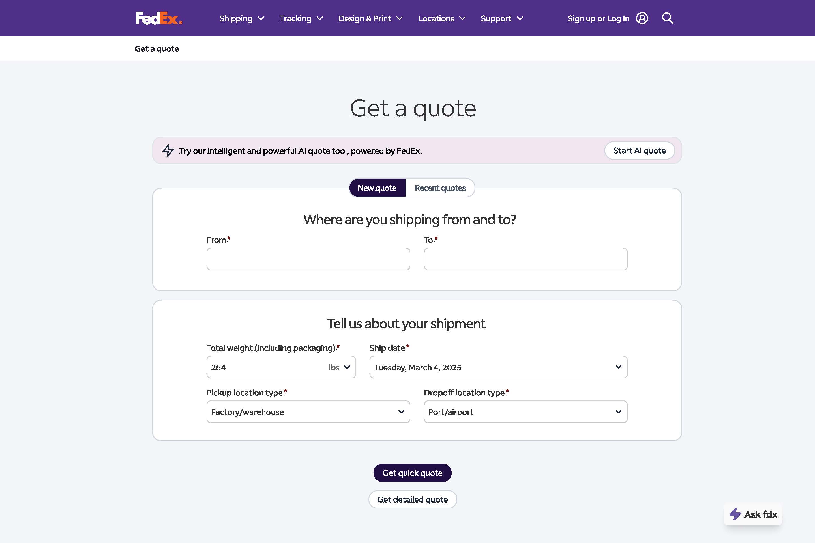Open the Ship date dropdown
The height and width of the screenshot is (543, 815).
(x=498, y=367)
